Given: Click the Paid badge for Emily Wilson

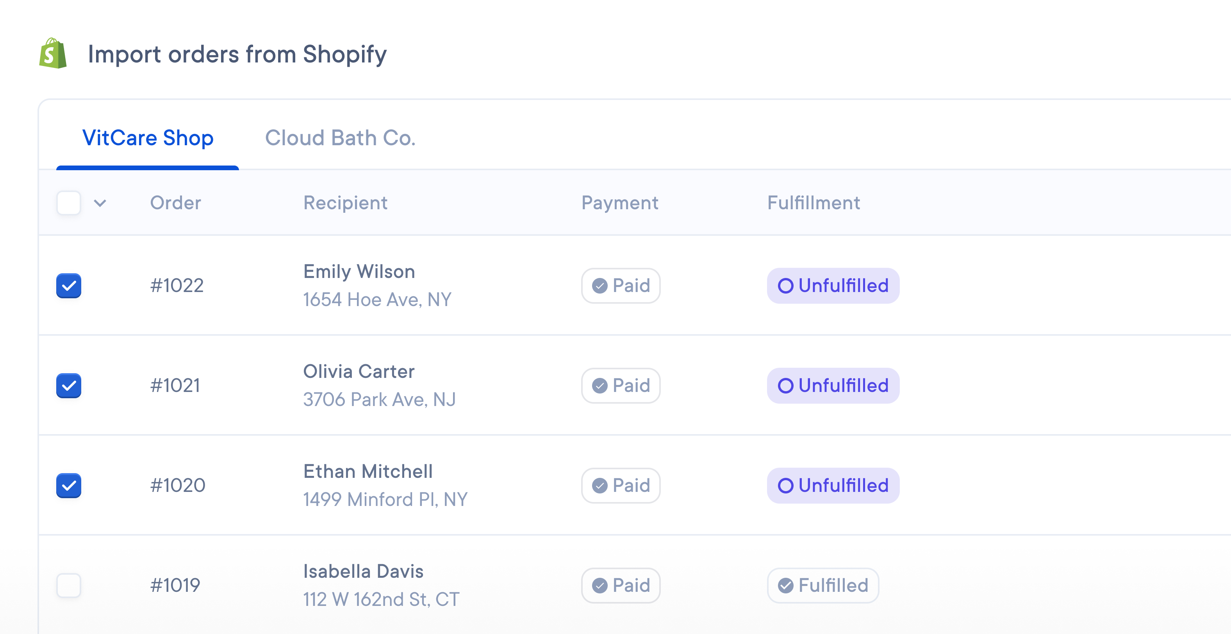Looking at the screenshot, I should point(620,286).
